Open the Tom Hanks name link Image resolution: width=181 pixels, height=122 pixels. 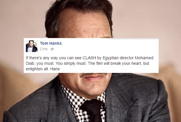51,43
